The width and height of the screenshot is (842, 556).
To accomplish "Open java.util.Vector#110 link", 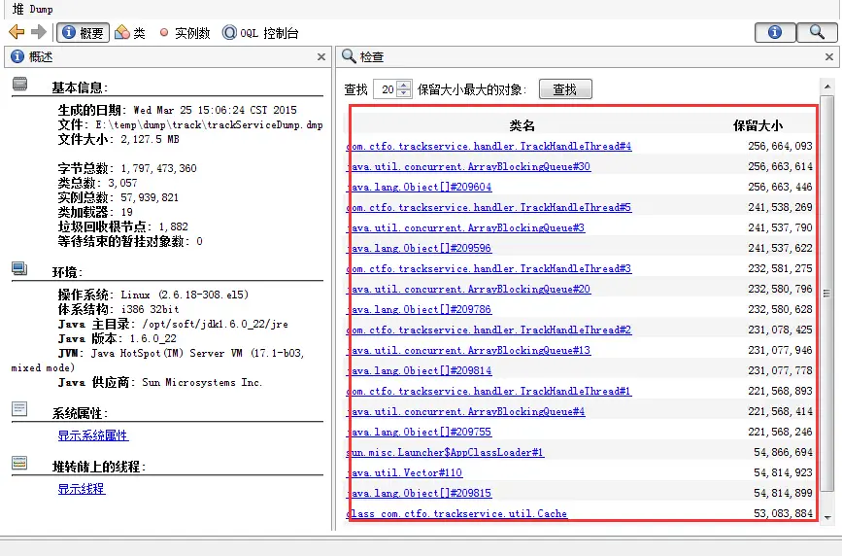I will pyautogui.click(x=404, y=473).
